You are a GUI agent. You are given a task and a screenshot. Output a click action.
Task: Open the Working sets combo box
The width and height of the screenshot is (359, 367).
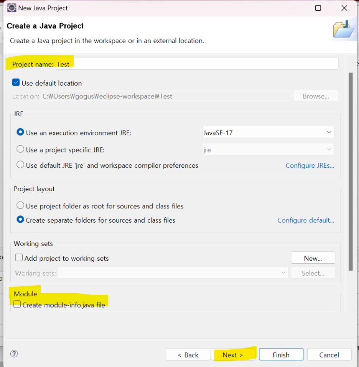[173, 273]
